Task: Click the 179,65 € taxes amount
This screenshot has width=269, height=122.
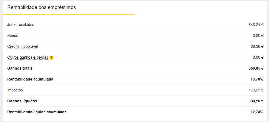Action: point(256,90)
